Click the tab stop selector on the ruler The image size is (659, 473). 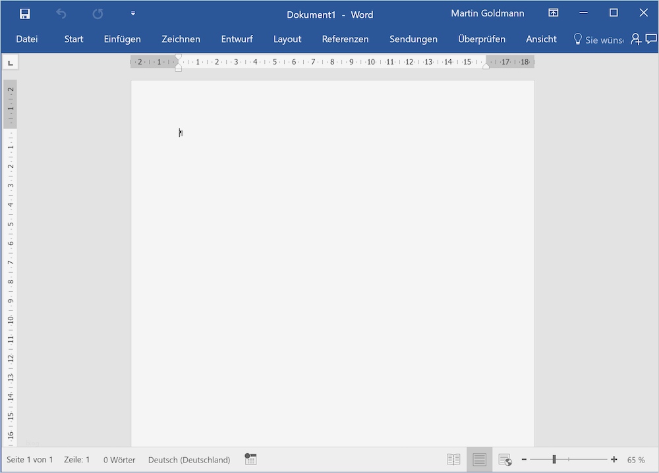(x=10, y=61)
